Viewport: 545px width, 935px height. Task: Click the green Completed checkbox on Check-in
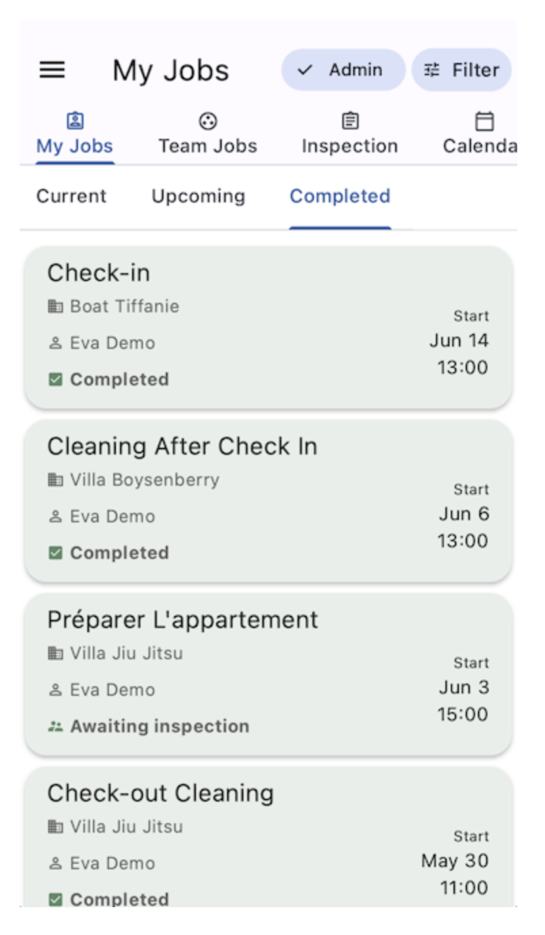pos(56,379)
